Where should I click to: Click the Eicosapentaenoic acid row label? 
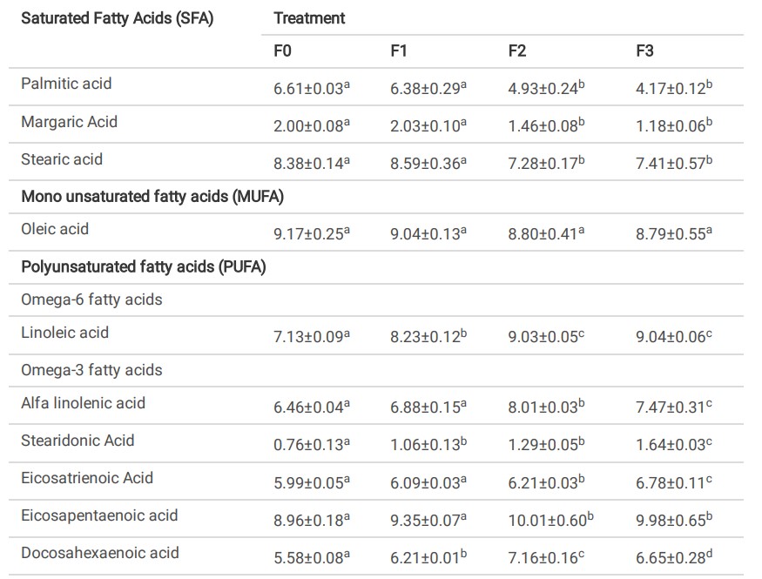[99, 515]
